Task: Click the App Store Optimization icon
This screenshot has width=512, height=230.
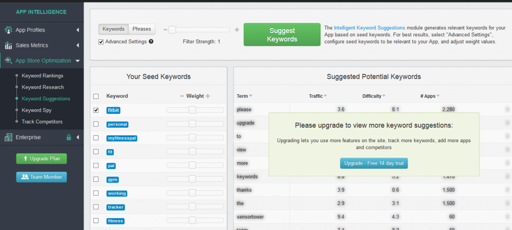Action: [x=8, y=60]
